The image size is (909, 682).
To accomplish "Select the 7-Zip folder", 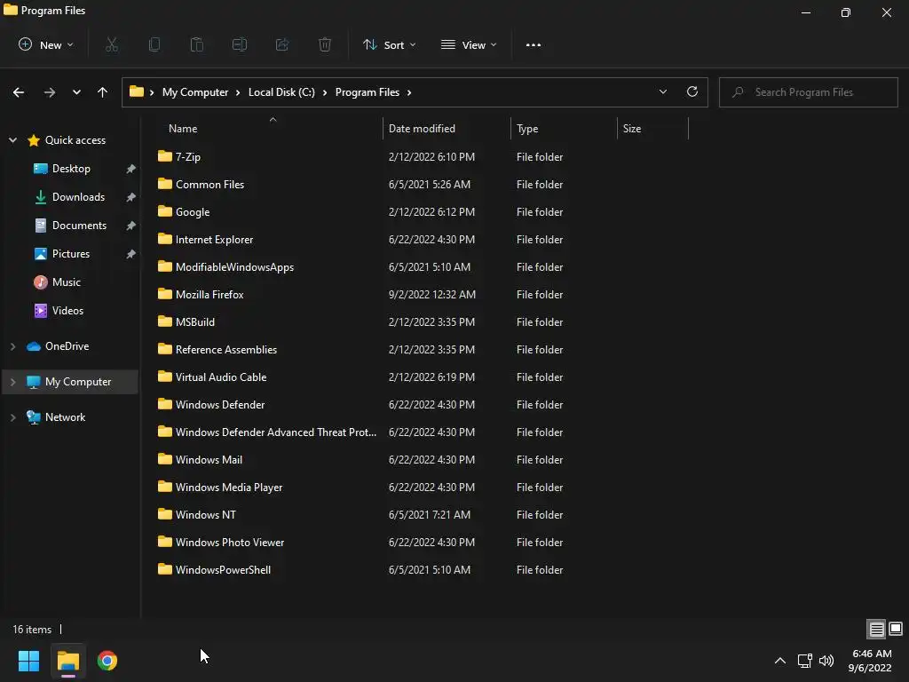I will click(188, 156).
